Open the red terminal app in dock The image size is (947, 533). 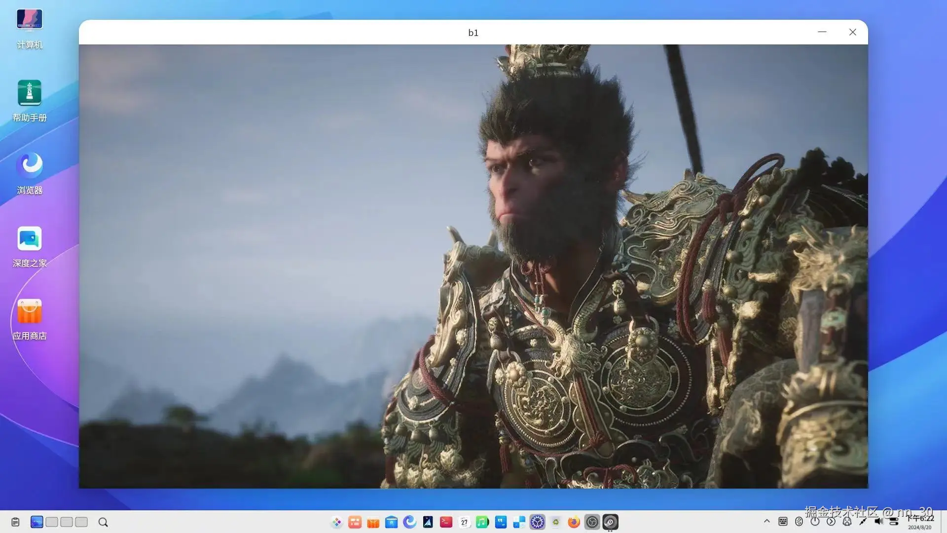[x=446, y=522]
